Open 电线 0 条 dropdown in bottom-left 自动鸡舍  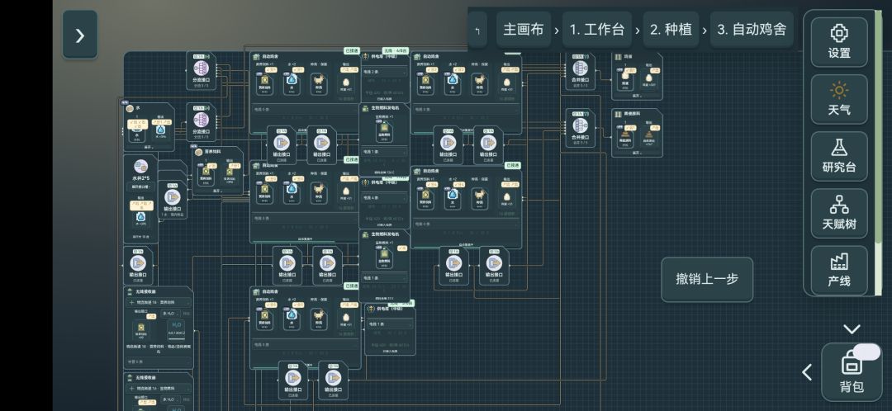click(306, 344)
